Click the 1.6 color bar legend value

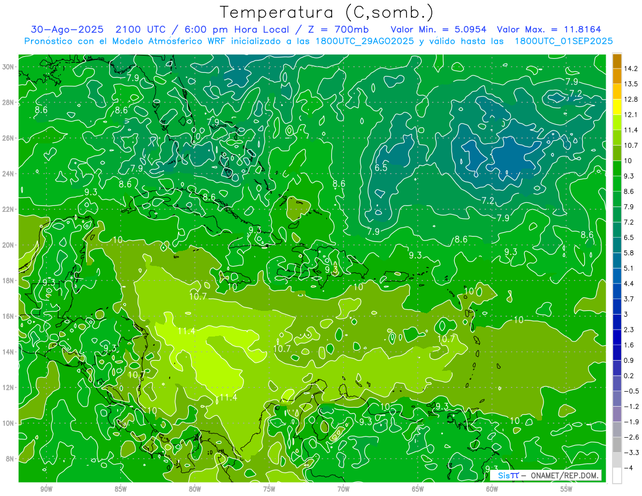(629, 345)
